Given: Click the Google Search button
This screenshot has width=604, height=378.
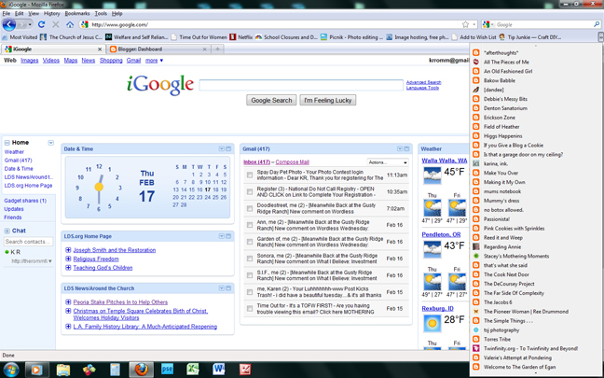Looking at the screenshot, I should point(271,100).
